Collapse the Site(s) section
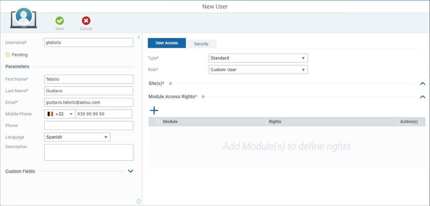 coord(422,84)
